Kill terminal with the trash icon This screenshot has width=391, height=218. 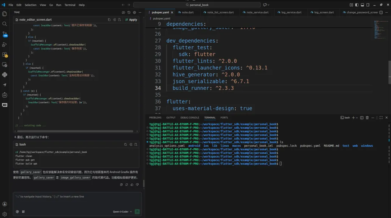coord(367,117)
